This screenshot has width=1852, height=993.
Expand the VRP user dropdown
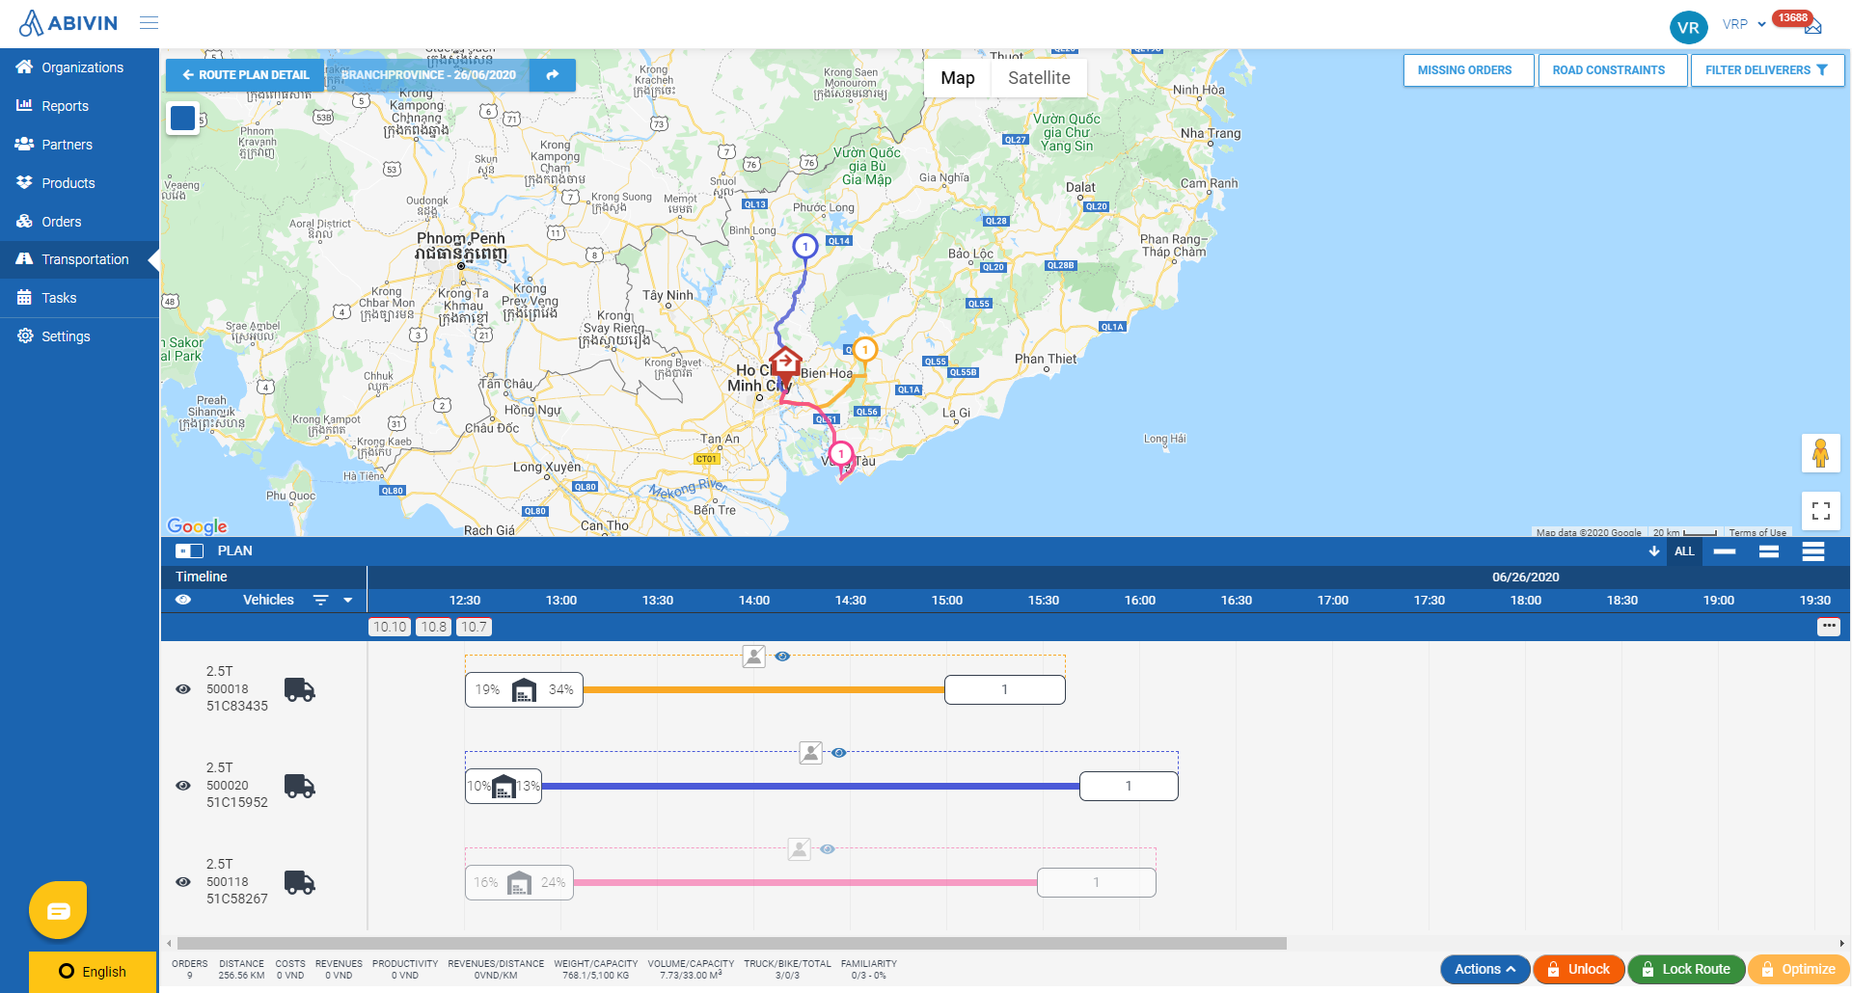point(1744,25)
